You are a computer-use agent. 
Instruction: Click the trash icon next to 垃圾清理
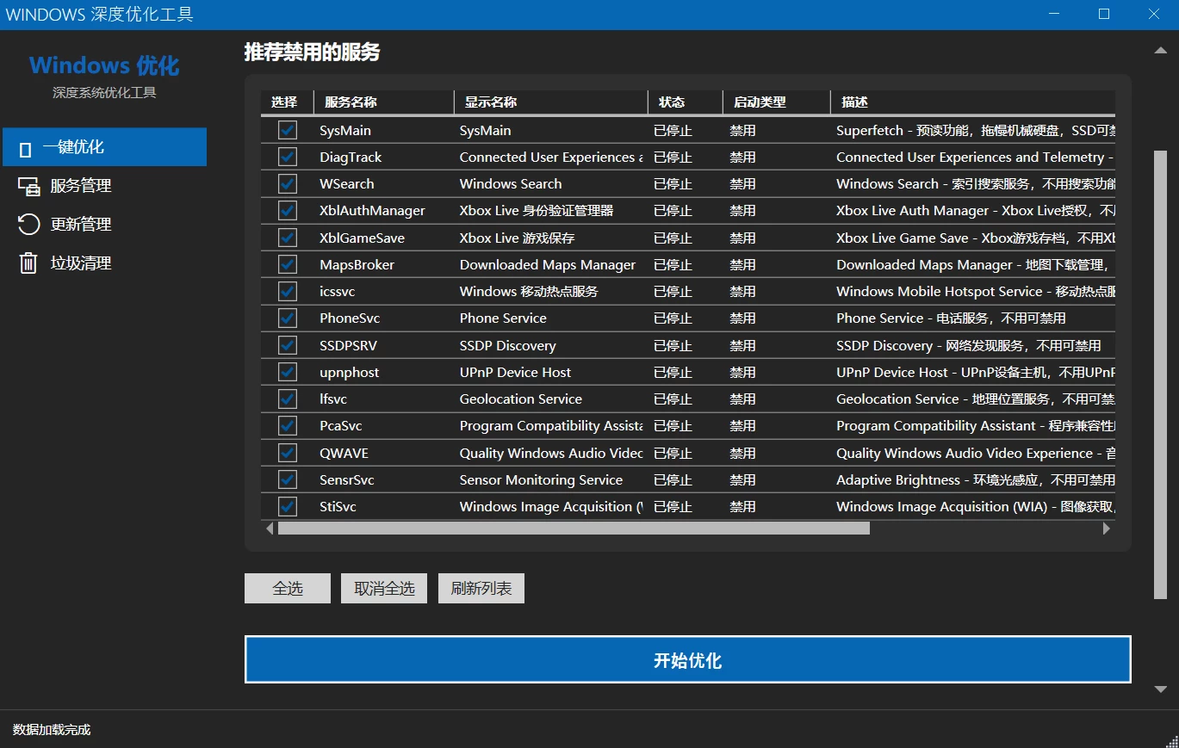click(x=28, y=263)
